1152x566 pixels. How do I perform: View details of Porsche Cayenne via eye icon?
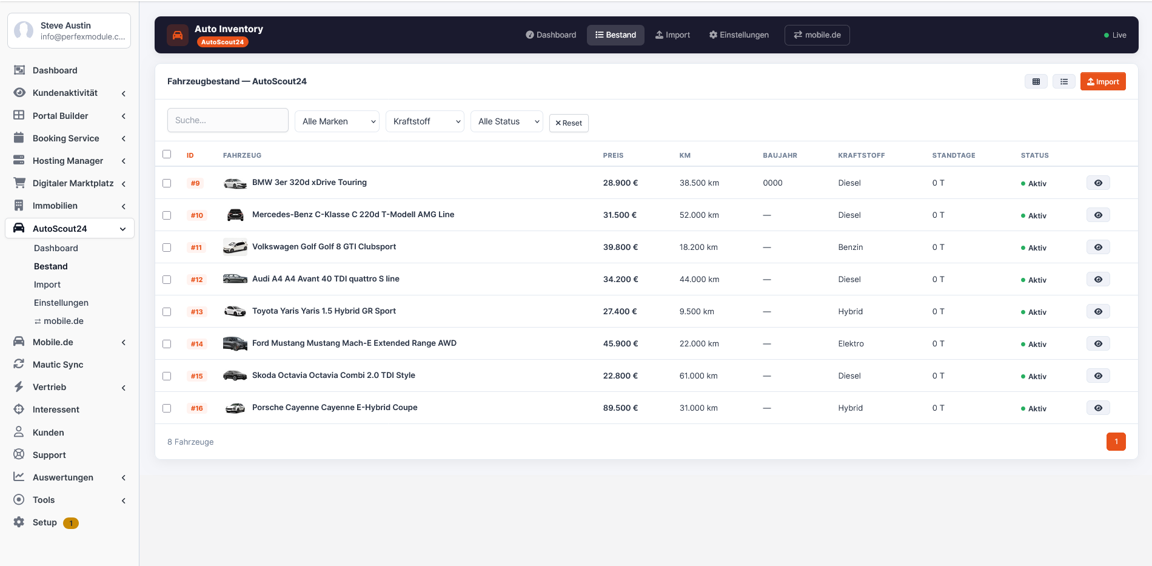[1097, 408]
